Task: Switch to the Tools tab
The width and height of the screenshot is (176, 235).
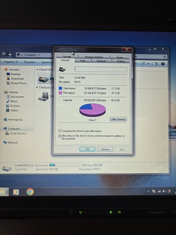Action: [82, 61]
